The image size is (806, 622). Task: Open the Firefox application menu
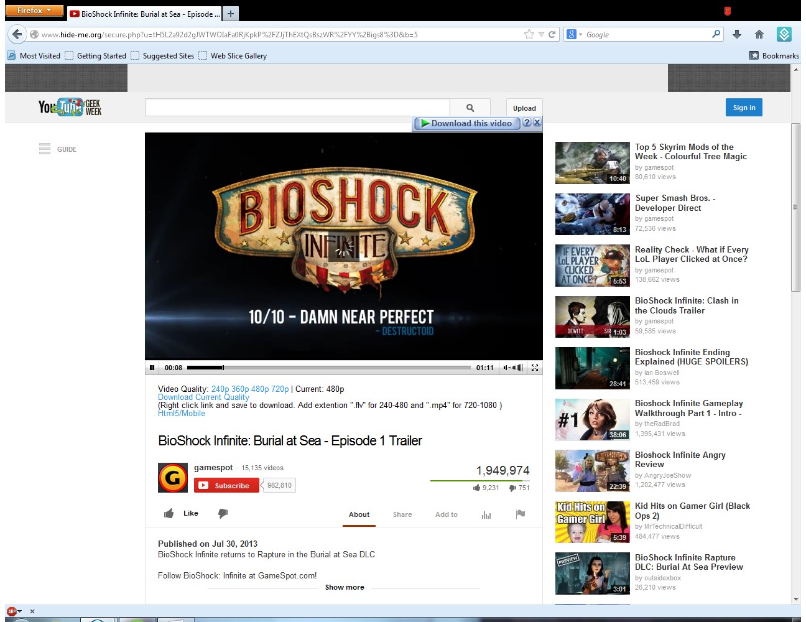34,11
